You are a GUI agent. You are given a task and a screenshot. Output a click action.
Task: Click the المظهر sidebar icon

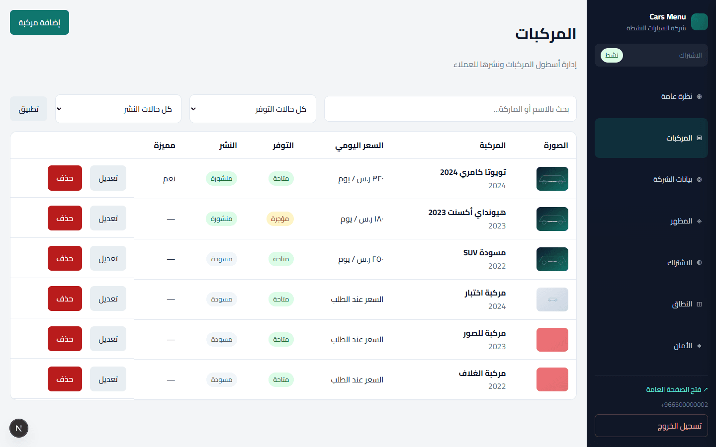699,221
